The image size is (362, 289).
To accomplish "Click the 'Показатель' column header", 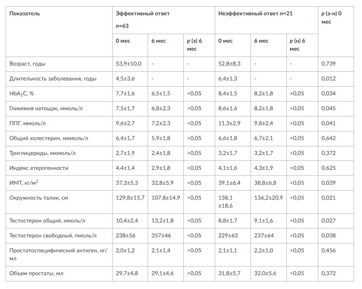I will (25, 13).
